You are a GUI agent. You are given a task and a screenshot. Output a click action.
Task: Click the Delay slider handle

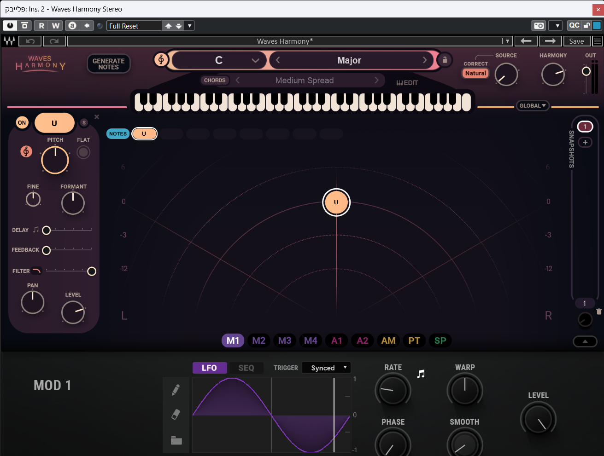(x=47, y=230)
